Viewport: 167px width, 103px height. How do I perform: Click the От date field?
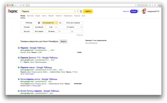[x=64, y=31]
